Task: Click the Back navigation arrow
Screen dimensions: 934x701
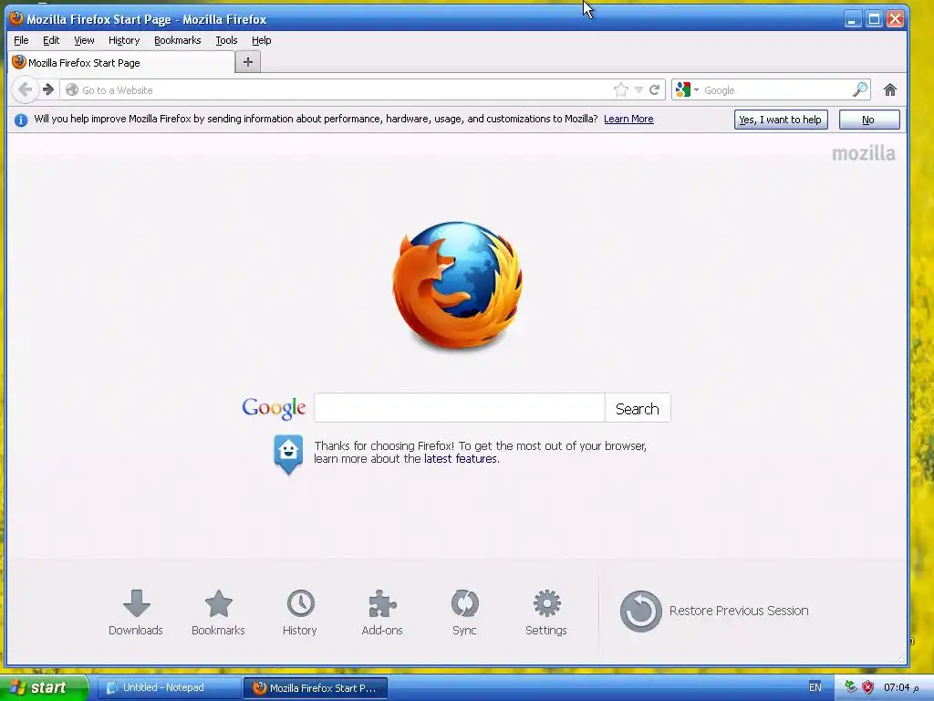Action: 25,90
